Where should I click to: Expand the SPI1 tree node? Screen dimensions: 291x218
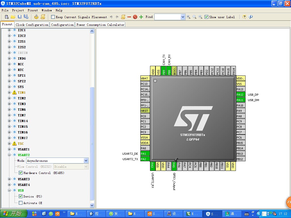pos(9,76)
